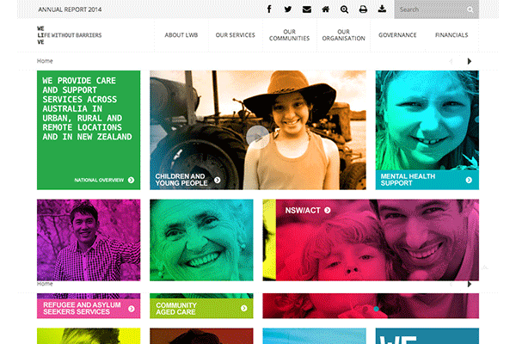Click the print icon

pos(363,9)
